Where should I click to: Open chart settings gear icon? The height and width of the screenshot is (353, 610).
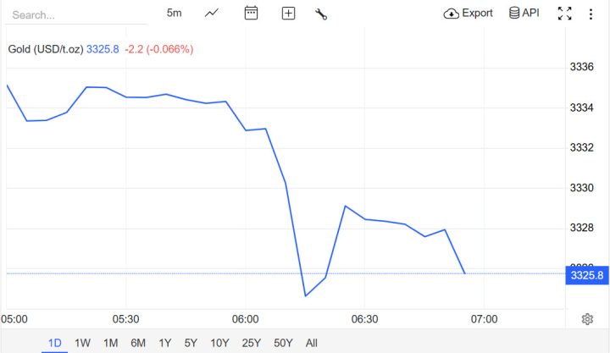tap(587, 319)
